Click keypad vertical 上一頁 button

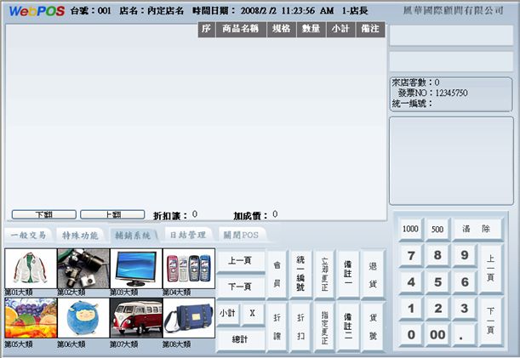pos(490,269)
